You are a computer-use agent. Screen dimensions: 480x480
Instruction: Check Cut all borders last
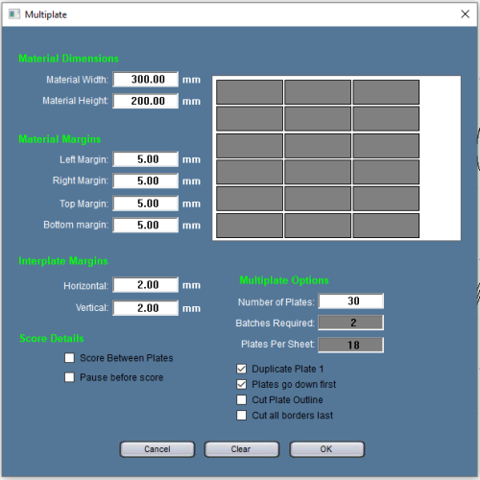coord(242,416)
